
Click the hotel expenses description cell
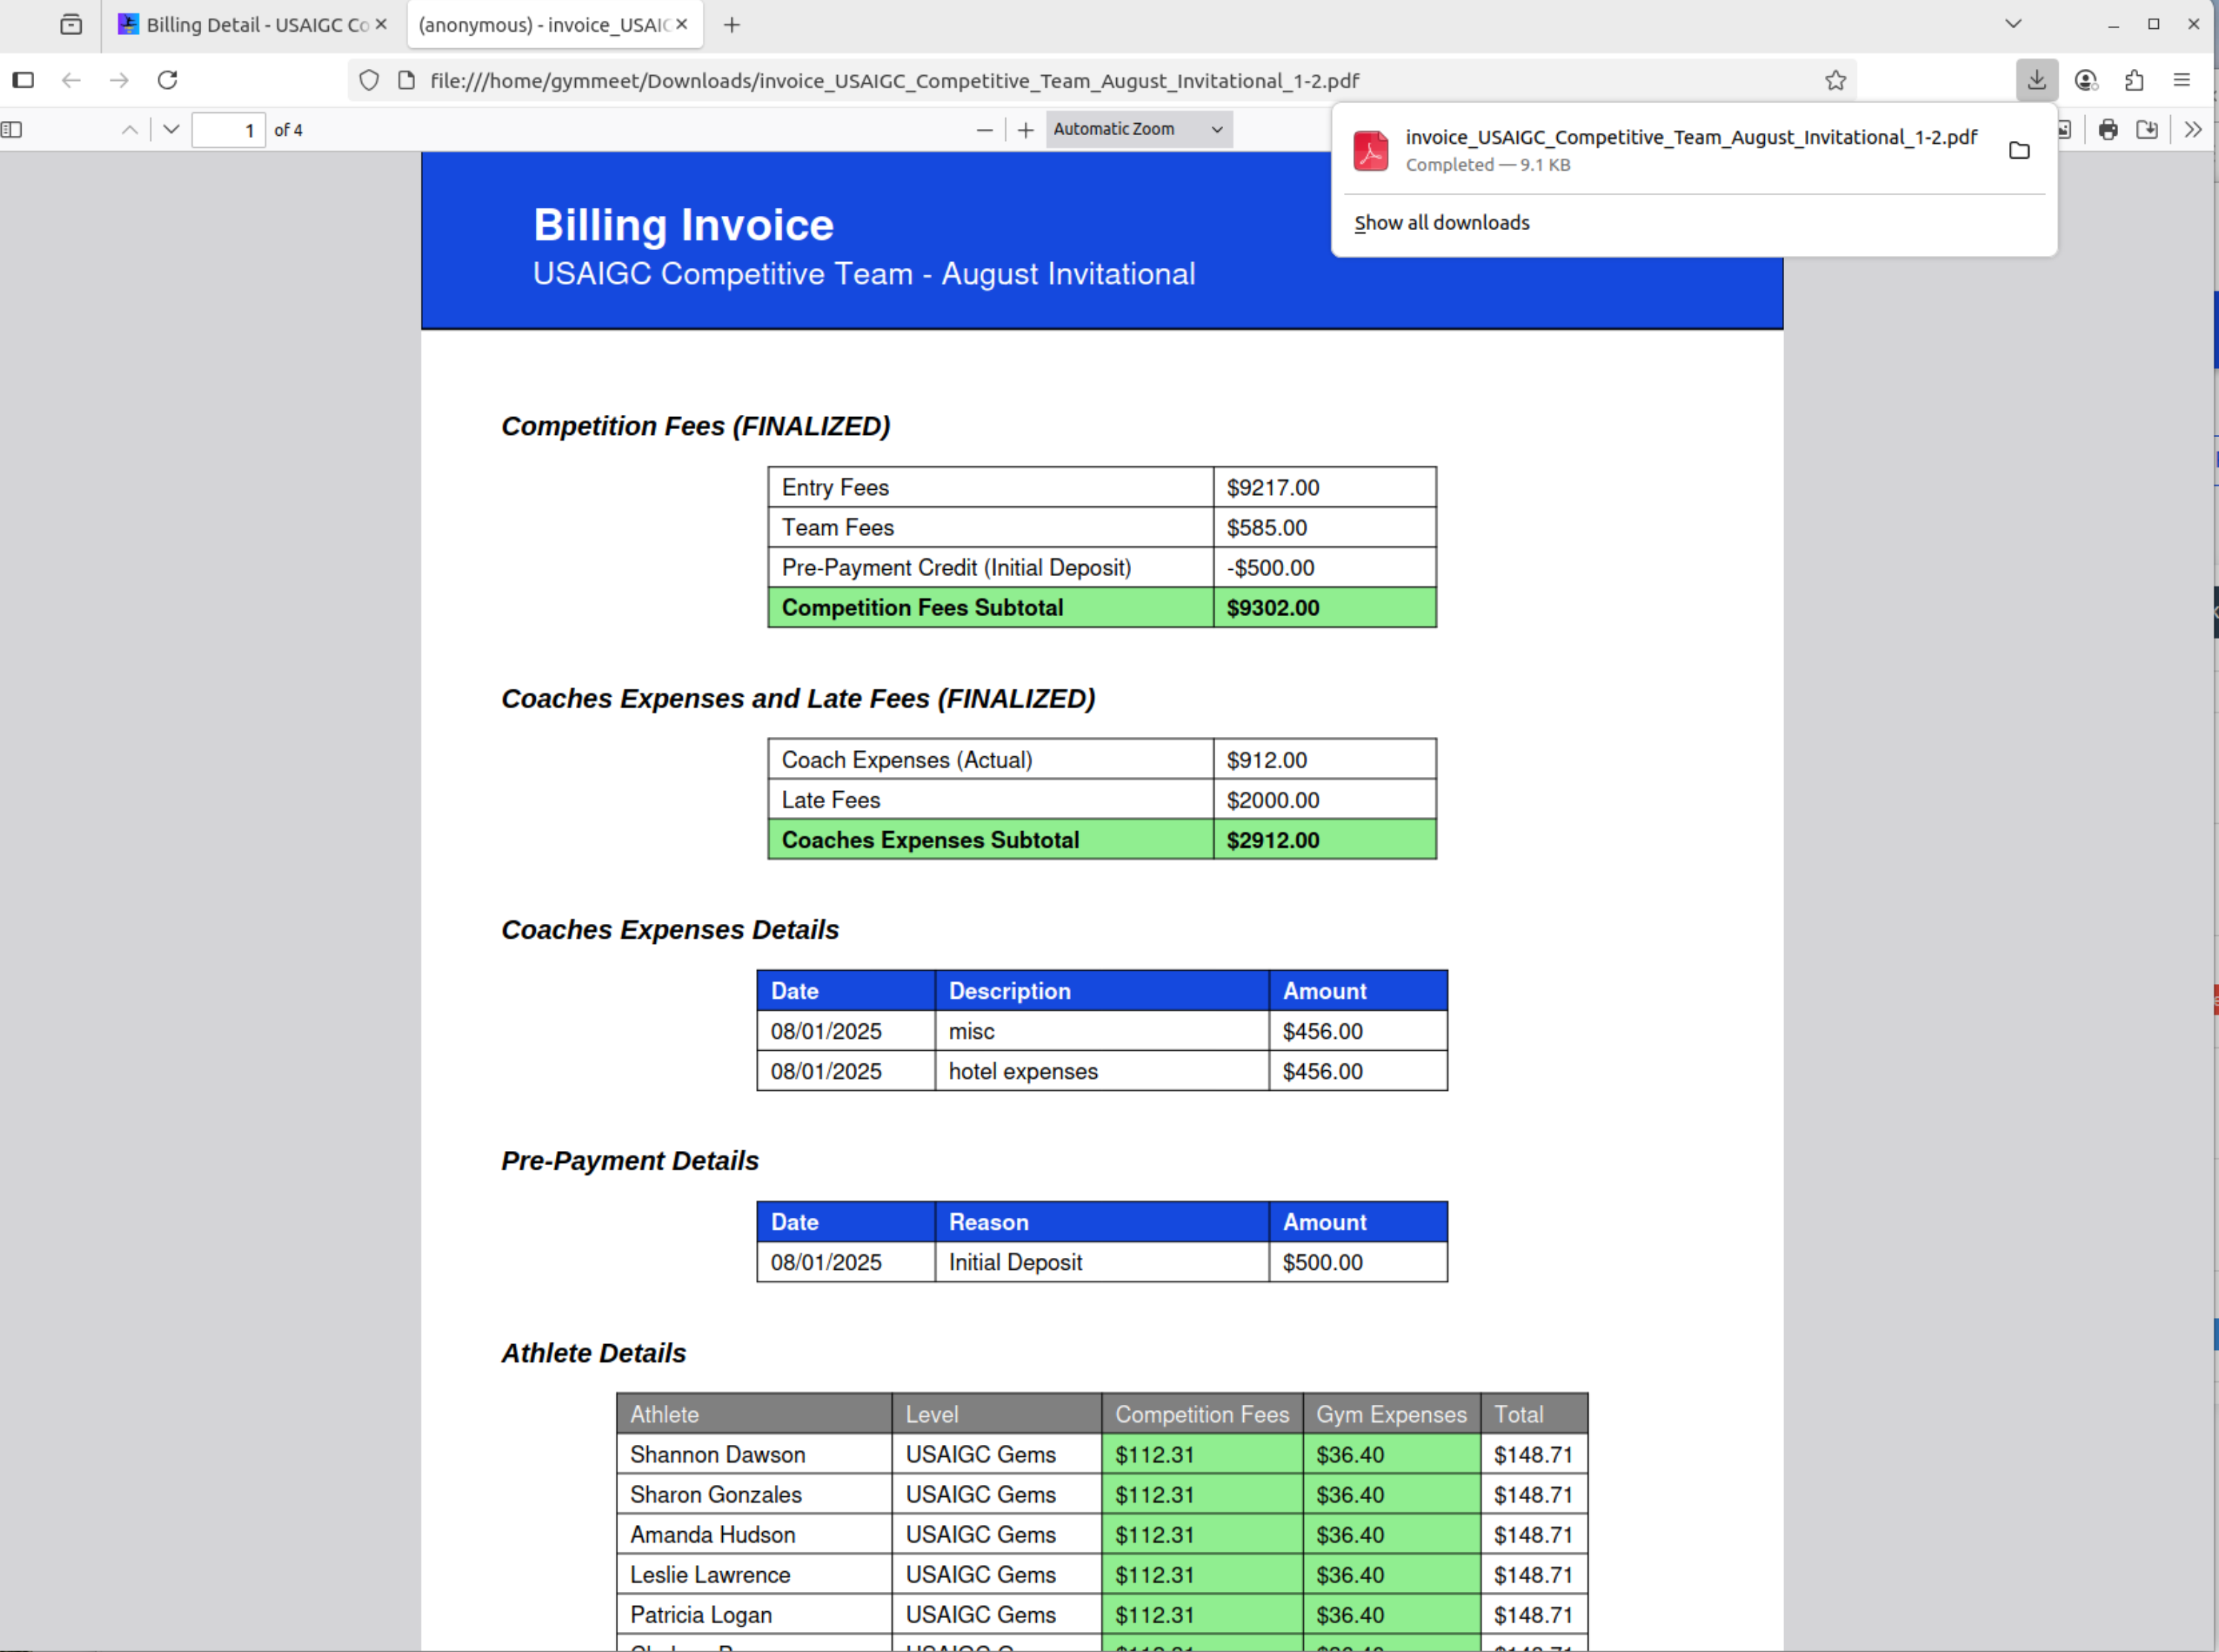1102,1071
